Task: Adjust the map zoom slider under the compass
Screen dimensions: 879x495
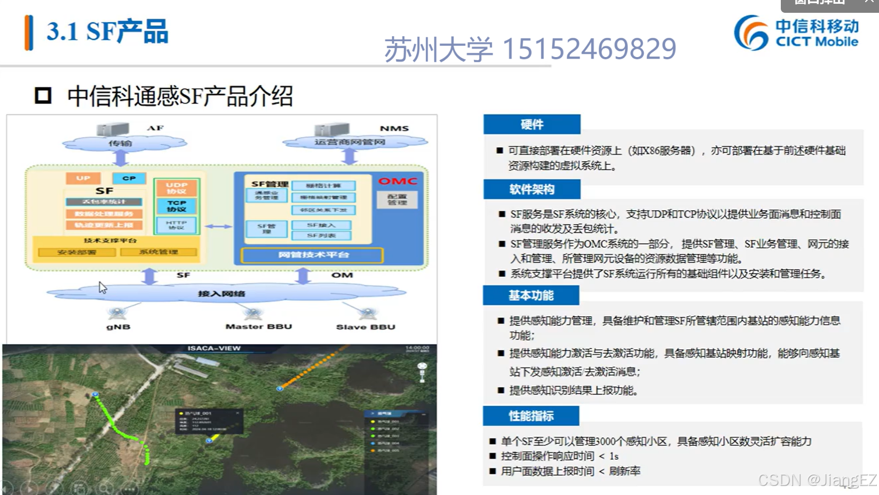Action: [422, 376]
